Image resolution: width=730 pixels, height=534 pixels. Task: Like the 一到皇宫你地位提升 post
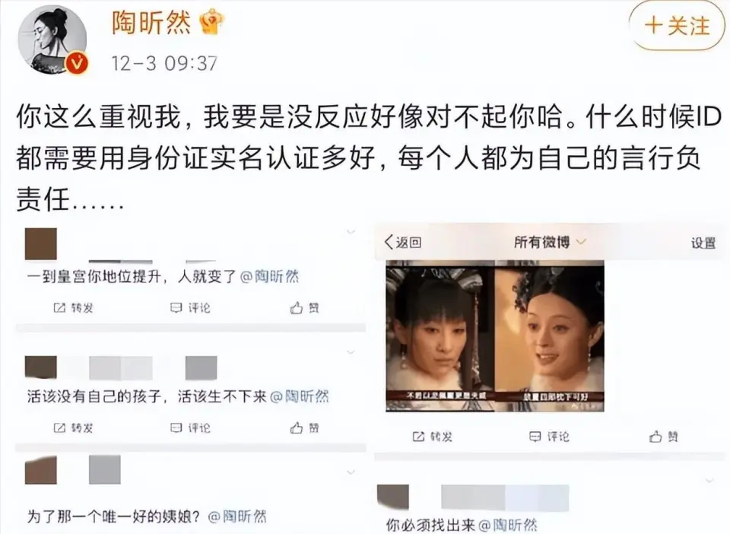tap(305, 308)
